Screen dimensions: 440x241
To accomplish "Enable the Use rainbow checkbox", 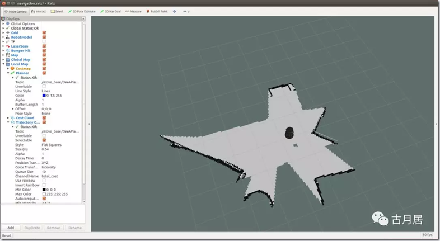I will pyautogui.click(x=44, y=181).
